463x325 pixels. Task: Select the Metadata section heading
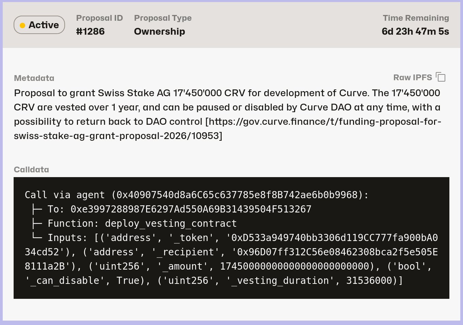coord(34,78)
